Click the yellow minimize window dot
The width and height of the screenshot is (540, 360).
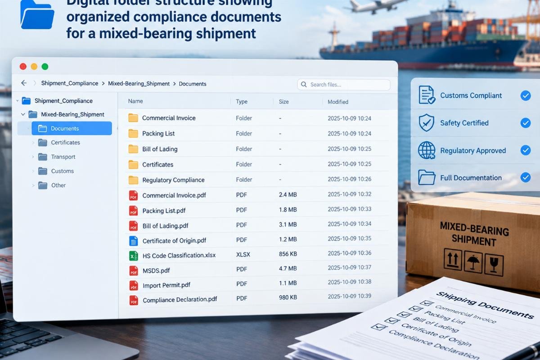pyautogui.click(x=34, y=67)
